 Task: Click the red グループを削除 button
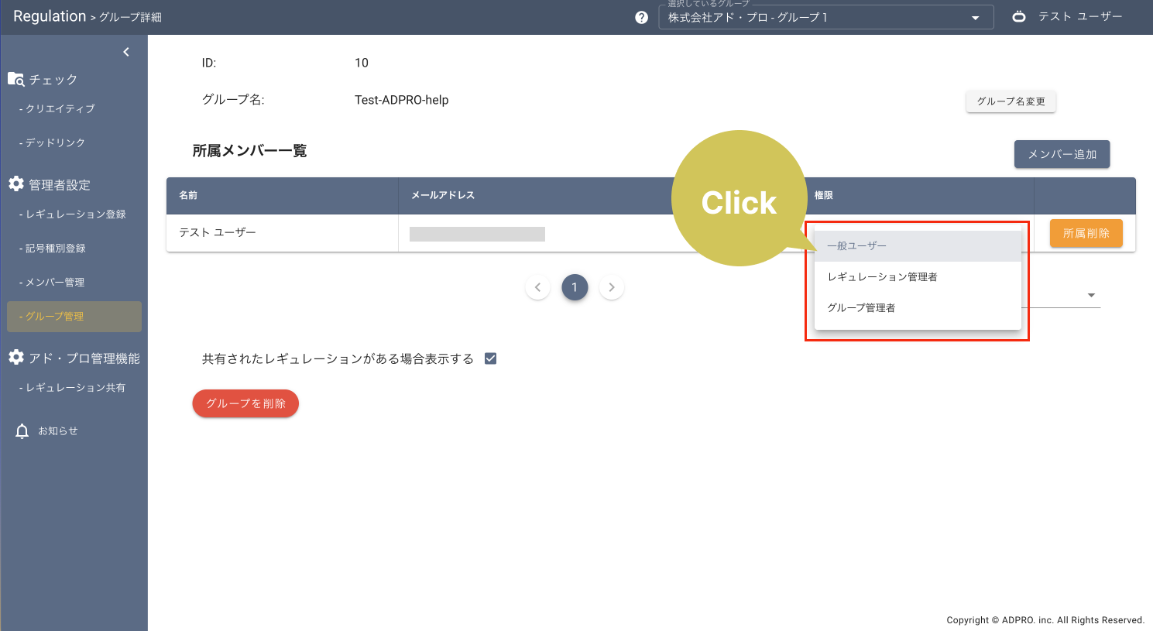[x=245, y=403]
